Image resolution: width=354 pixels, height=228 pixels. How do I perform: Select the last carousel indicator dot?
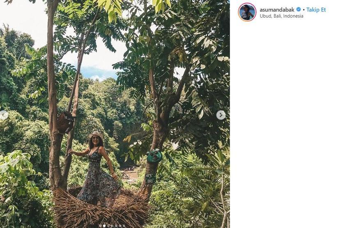124,226
